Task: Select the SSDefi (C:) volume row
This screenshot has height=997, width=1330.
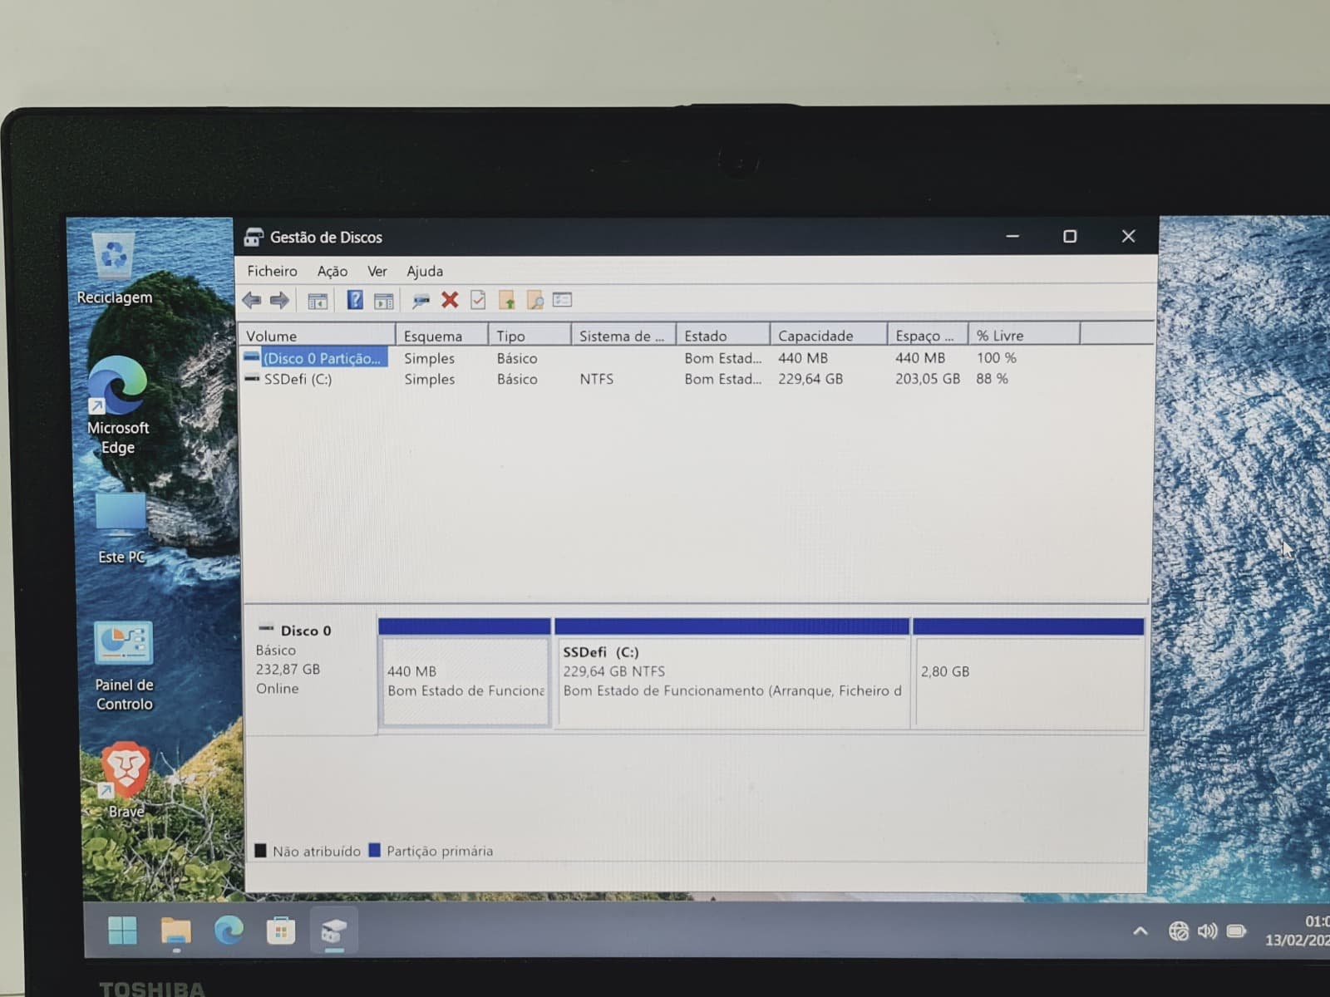Action: [x=697, y=379]
